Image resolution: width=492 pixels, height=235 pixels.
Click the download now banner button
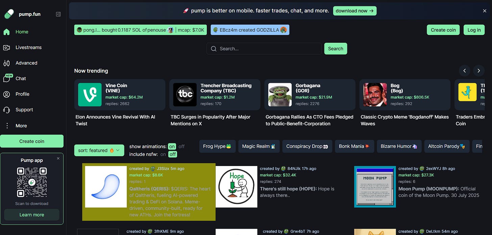(x=354, y=10)
